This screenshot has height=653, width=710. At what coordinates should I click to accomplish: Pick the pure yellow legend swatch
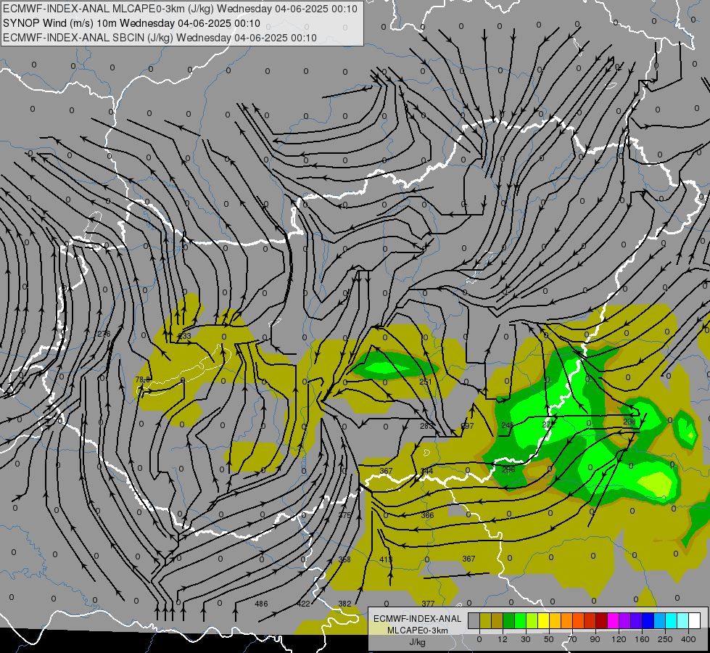click(543, 621)
